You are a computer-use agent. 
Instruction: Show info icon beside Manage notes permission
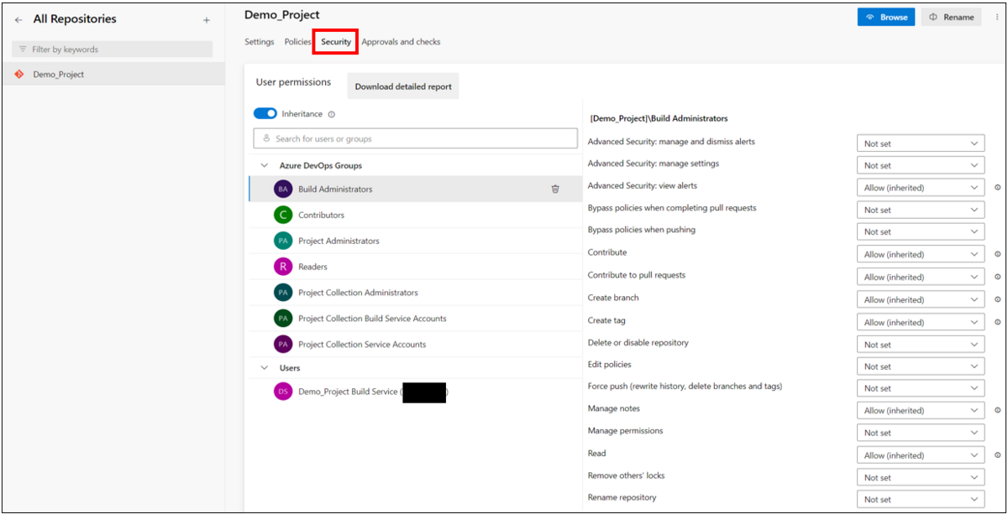(997, 411)
